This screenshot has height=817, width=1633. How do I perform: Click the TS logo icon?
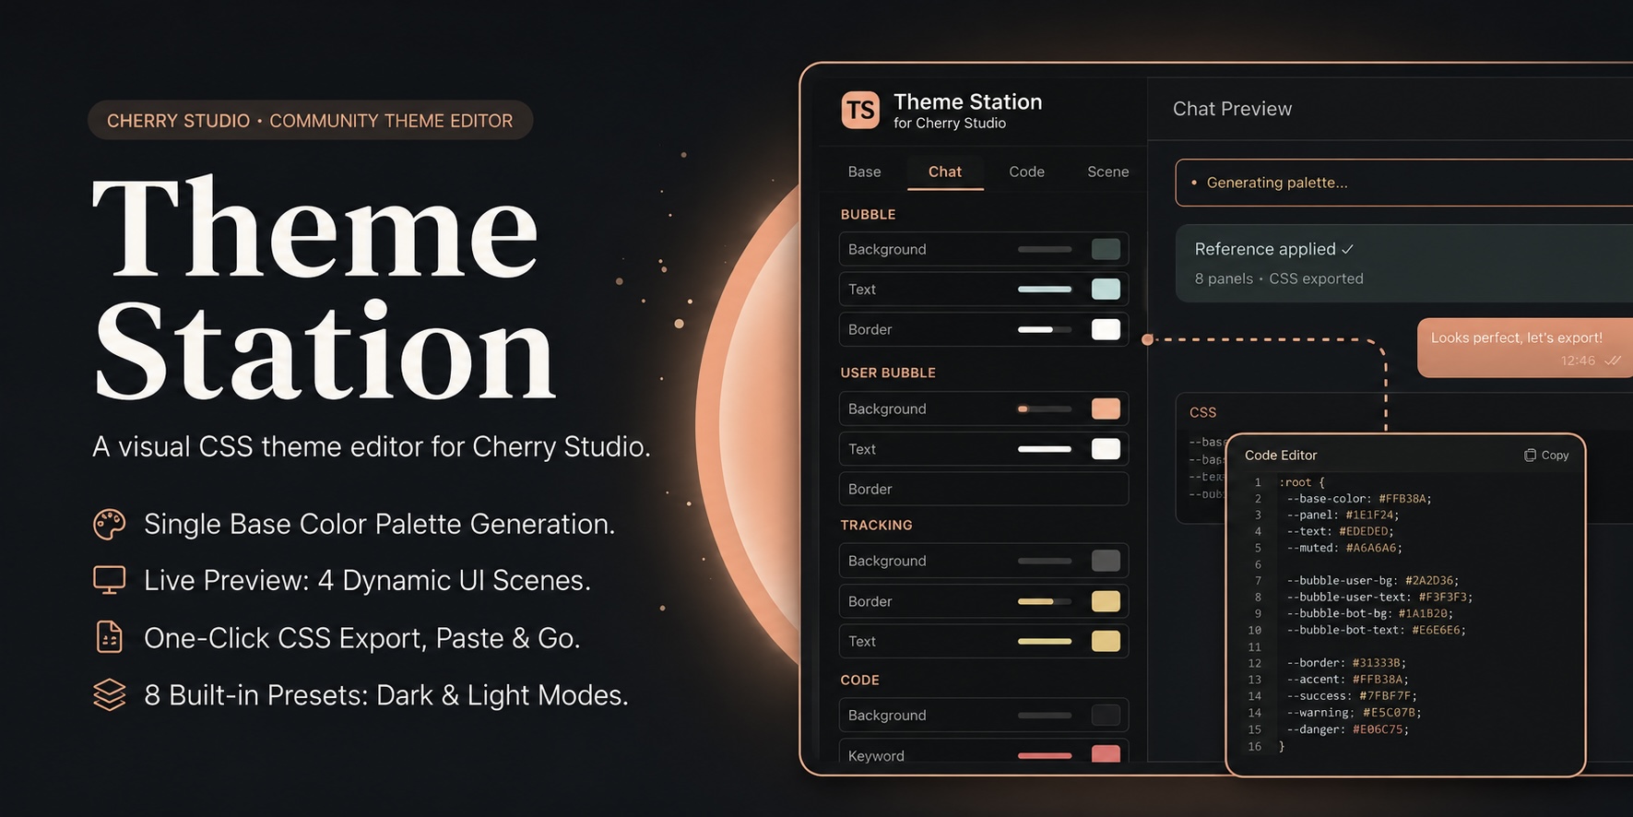click(x=860, y=111)
